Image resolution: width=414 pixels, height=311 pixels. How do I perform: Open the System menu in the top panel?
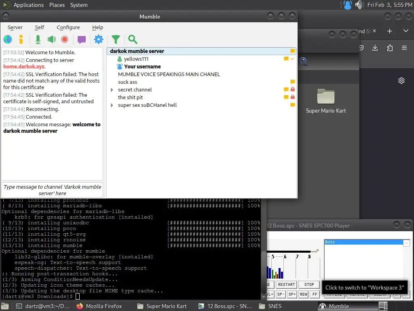point(79,5)
